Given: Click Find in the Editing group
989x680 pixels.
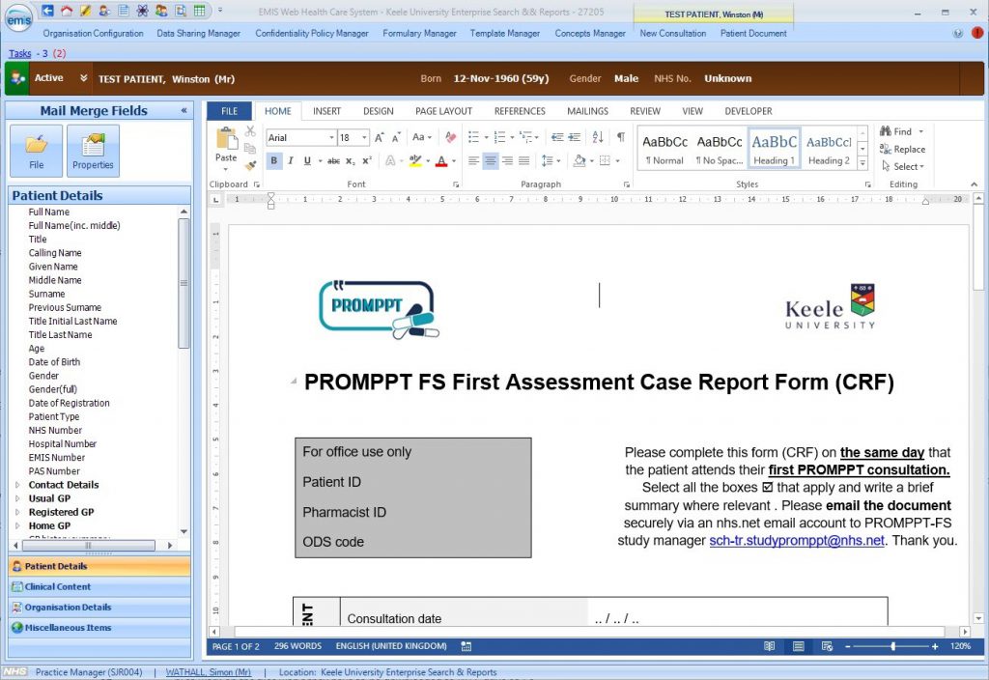Looking at the screenshot, I should click(x=896, y=131).
